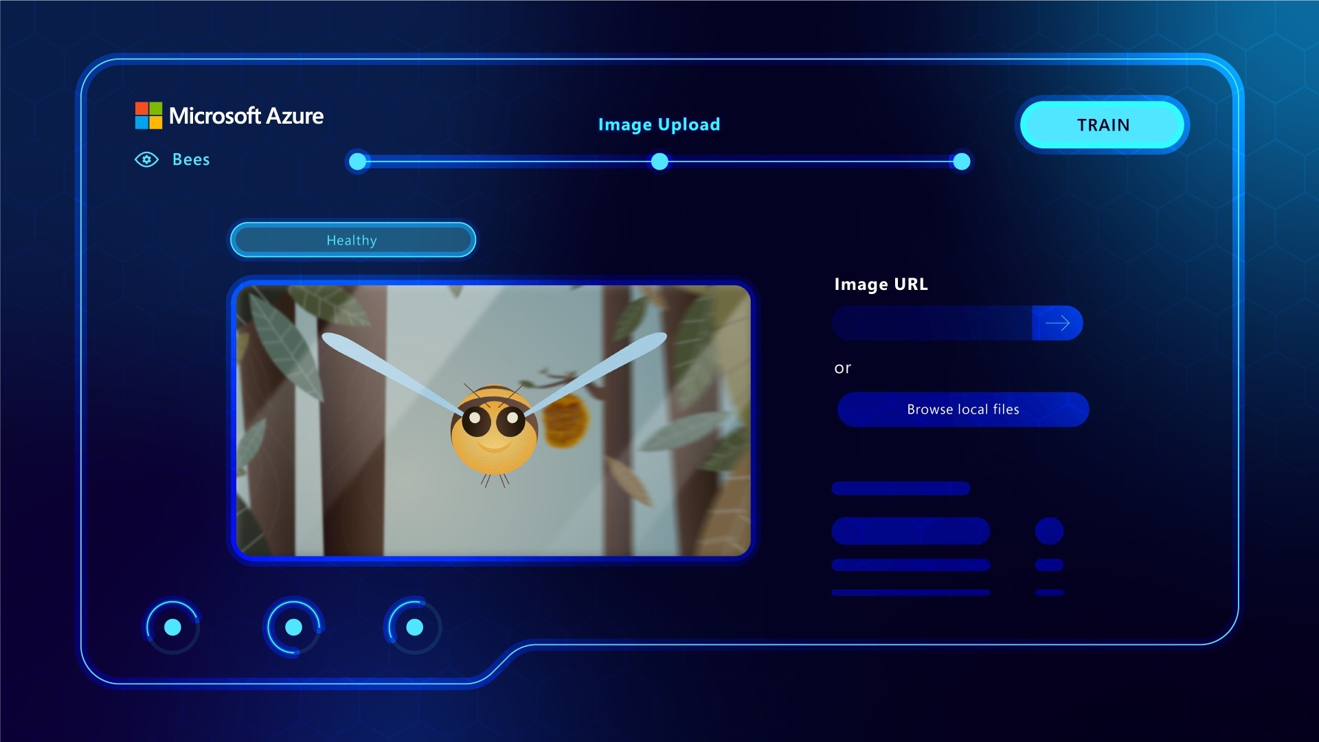
Task: Select the third circular dial indicator
Action: pyautogui.click(x=414, y=627)
